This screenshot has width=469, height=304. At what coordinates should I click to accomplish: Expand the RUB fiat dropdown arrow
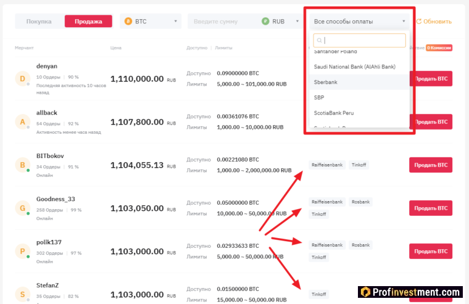pos(297,21)
